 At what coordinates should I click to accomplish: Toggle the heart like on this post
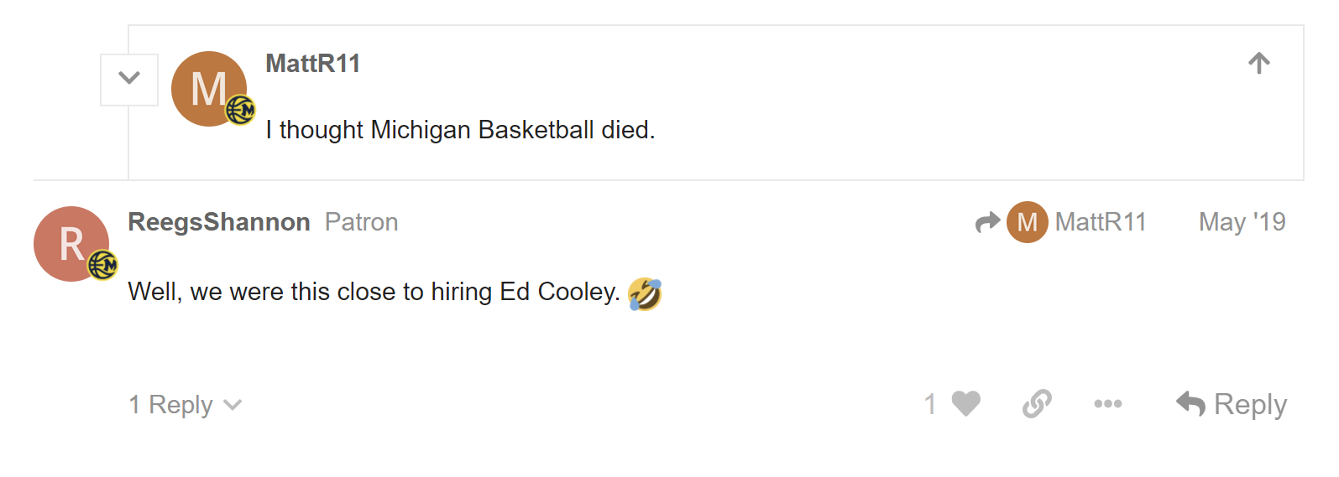click(965, 404)
